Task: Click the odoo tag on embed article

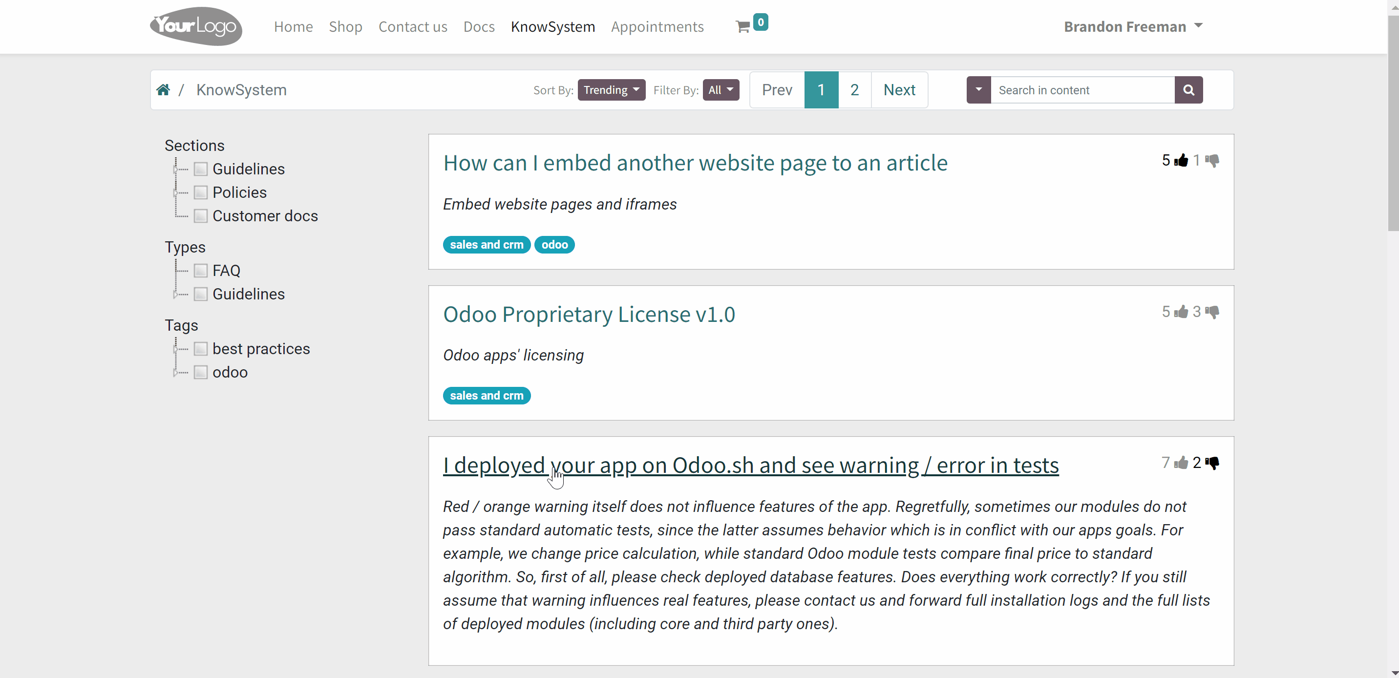Action: pyautogui.click(x=554, y=244)
